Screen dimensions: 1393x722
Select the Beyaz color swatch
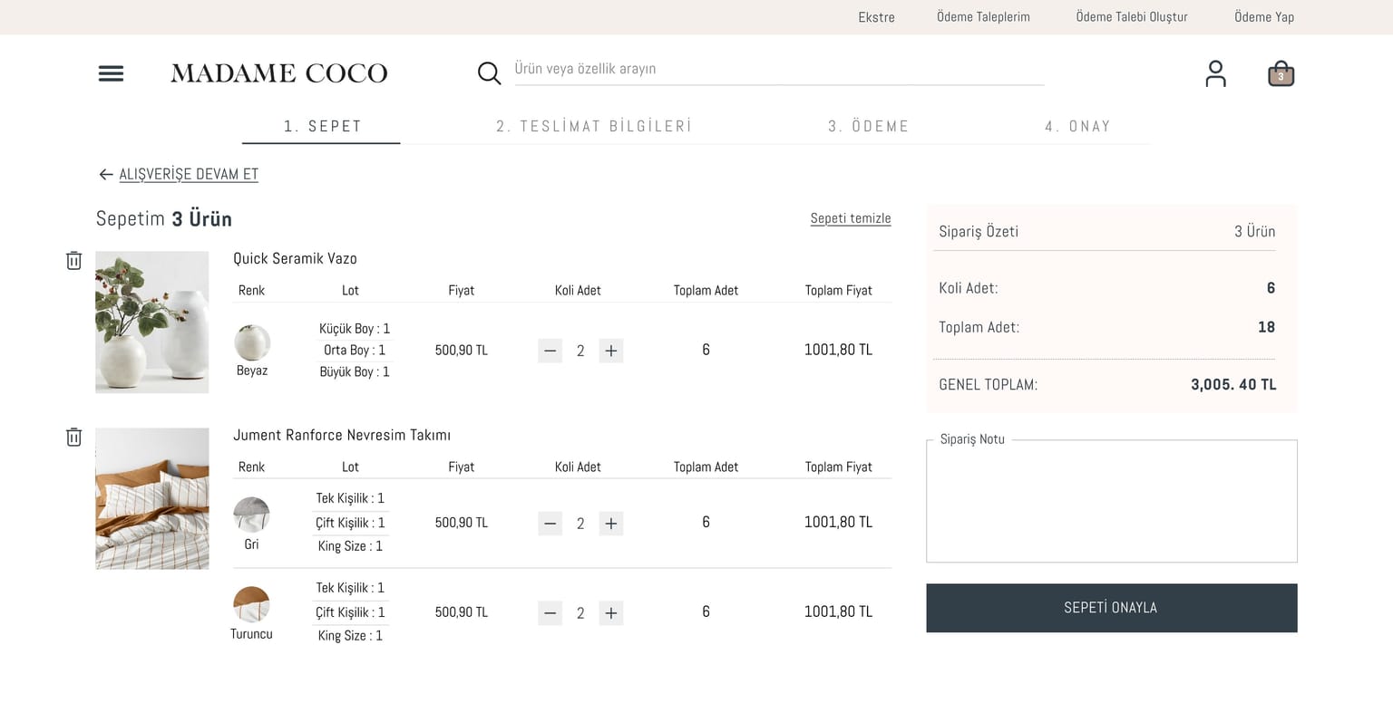pyautogui.click(x=251, y=342)
